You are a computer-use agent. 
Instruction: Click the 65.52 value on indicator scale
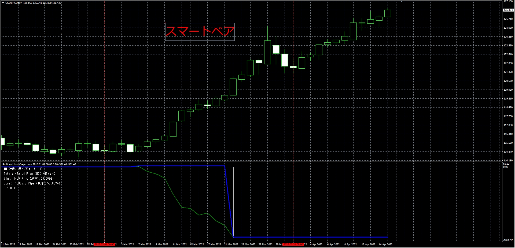pyautogui.click(x=506, y=164)
